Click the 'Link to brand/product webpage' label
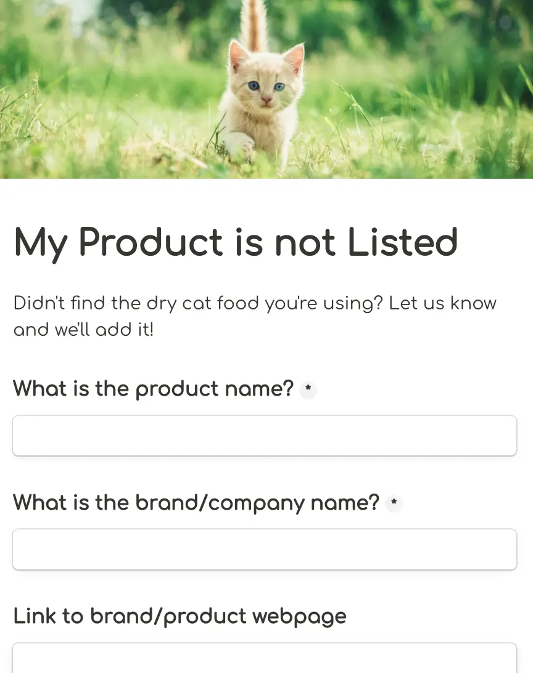The height and width of the screenshot is (673, 533). pos(180,616)
